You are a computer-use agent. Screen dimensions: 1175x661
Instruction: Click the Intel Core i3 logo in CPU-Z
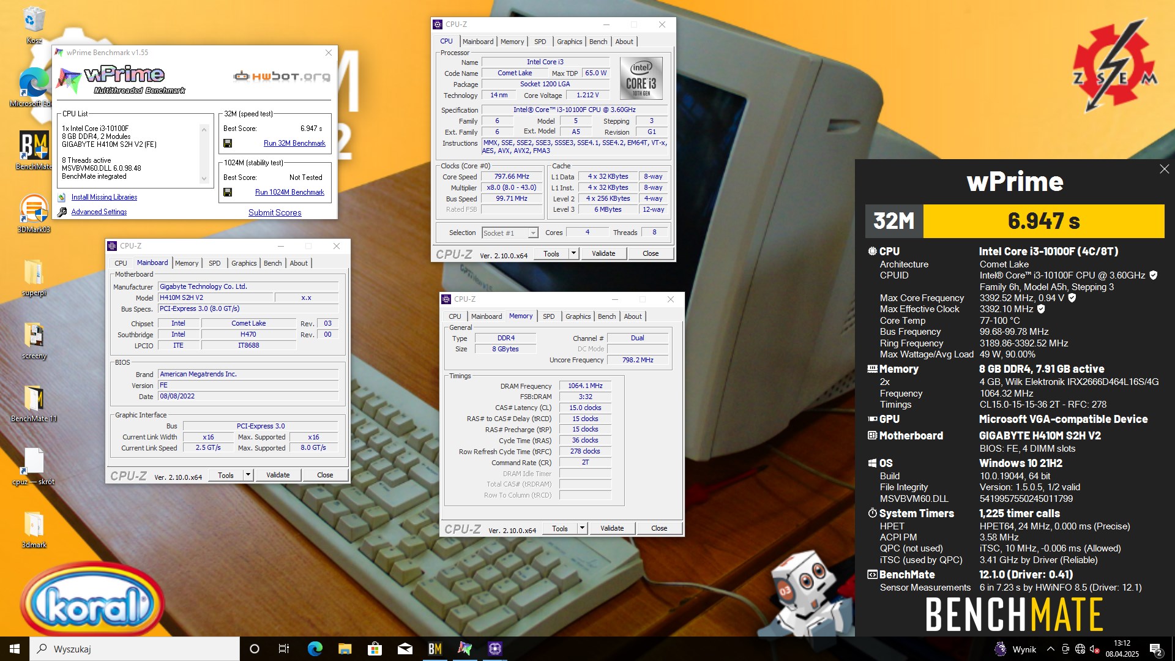[641, 78]
